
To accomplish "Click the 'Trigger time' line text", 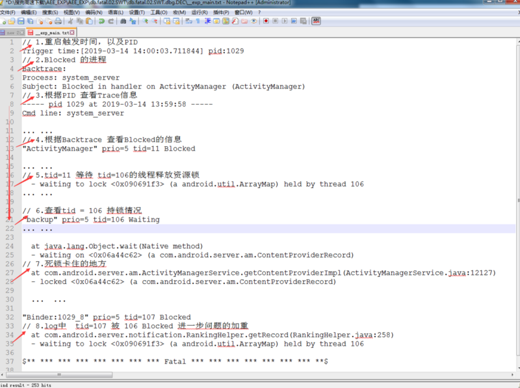I will (133, 51).
